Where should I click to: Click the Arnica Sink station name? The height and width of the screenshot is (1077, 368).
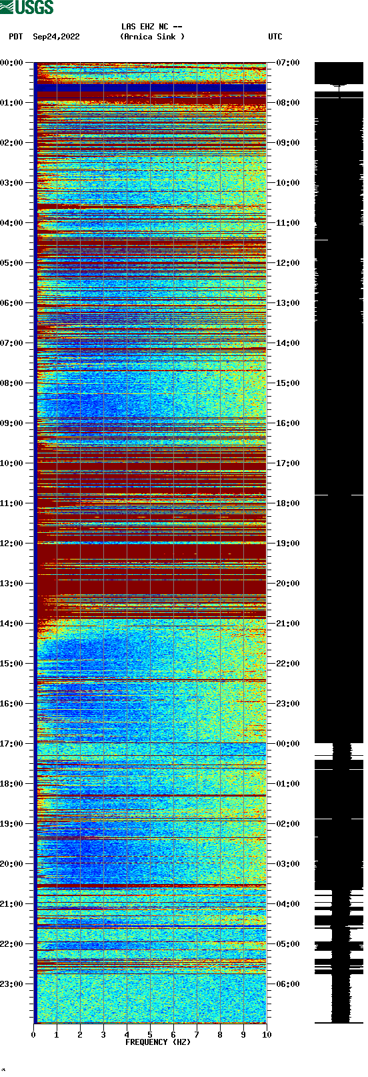152,37
